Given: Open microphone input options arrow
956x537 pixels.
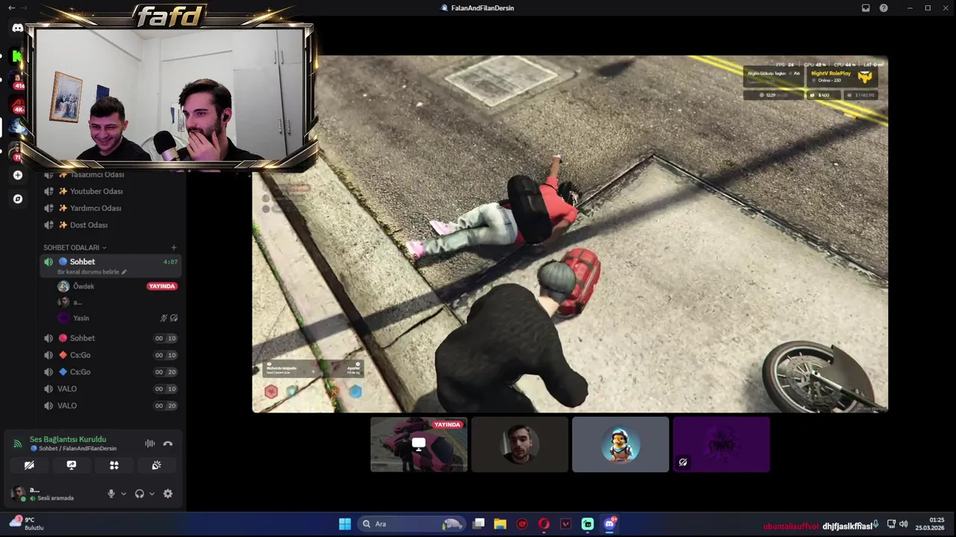Looking at the screenshot, I should [x=123, y=494].
